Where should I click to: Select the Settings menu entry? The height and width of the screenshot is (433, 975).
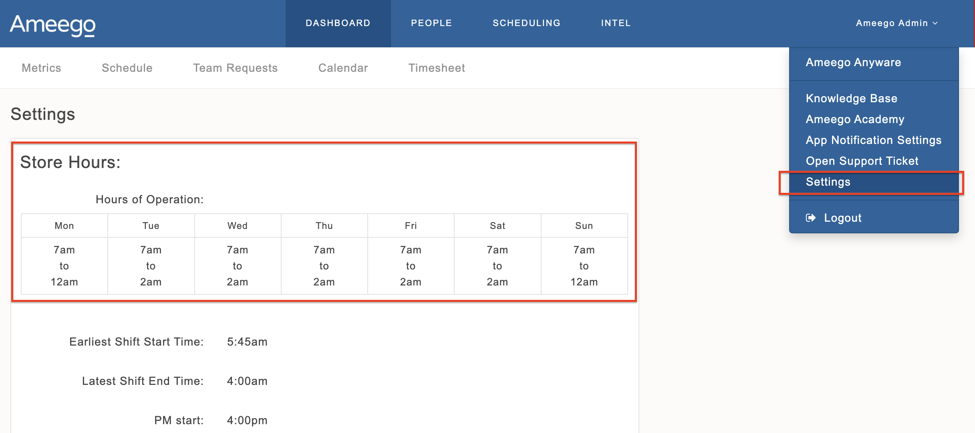[828, 182]
